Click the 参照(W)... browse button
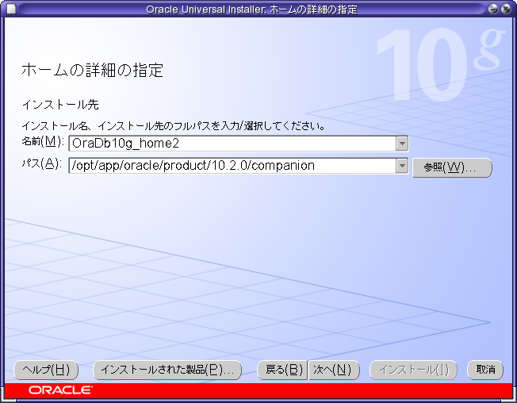Screen dimensions: 517x403 [452, 167]
